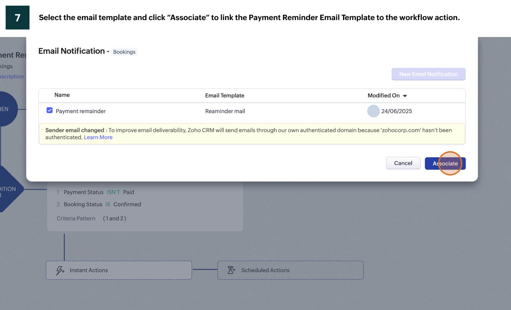511x310 pixels.
Task: Click the New Email Notification button
Action: coord(428,74)
